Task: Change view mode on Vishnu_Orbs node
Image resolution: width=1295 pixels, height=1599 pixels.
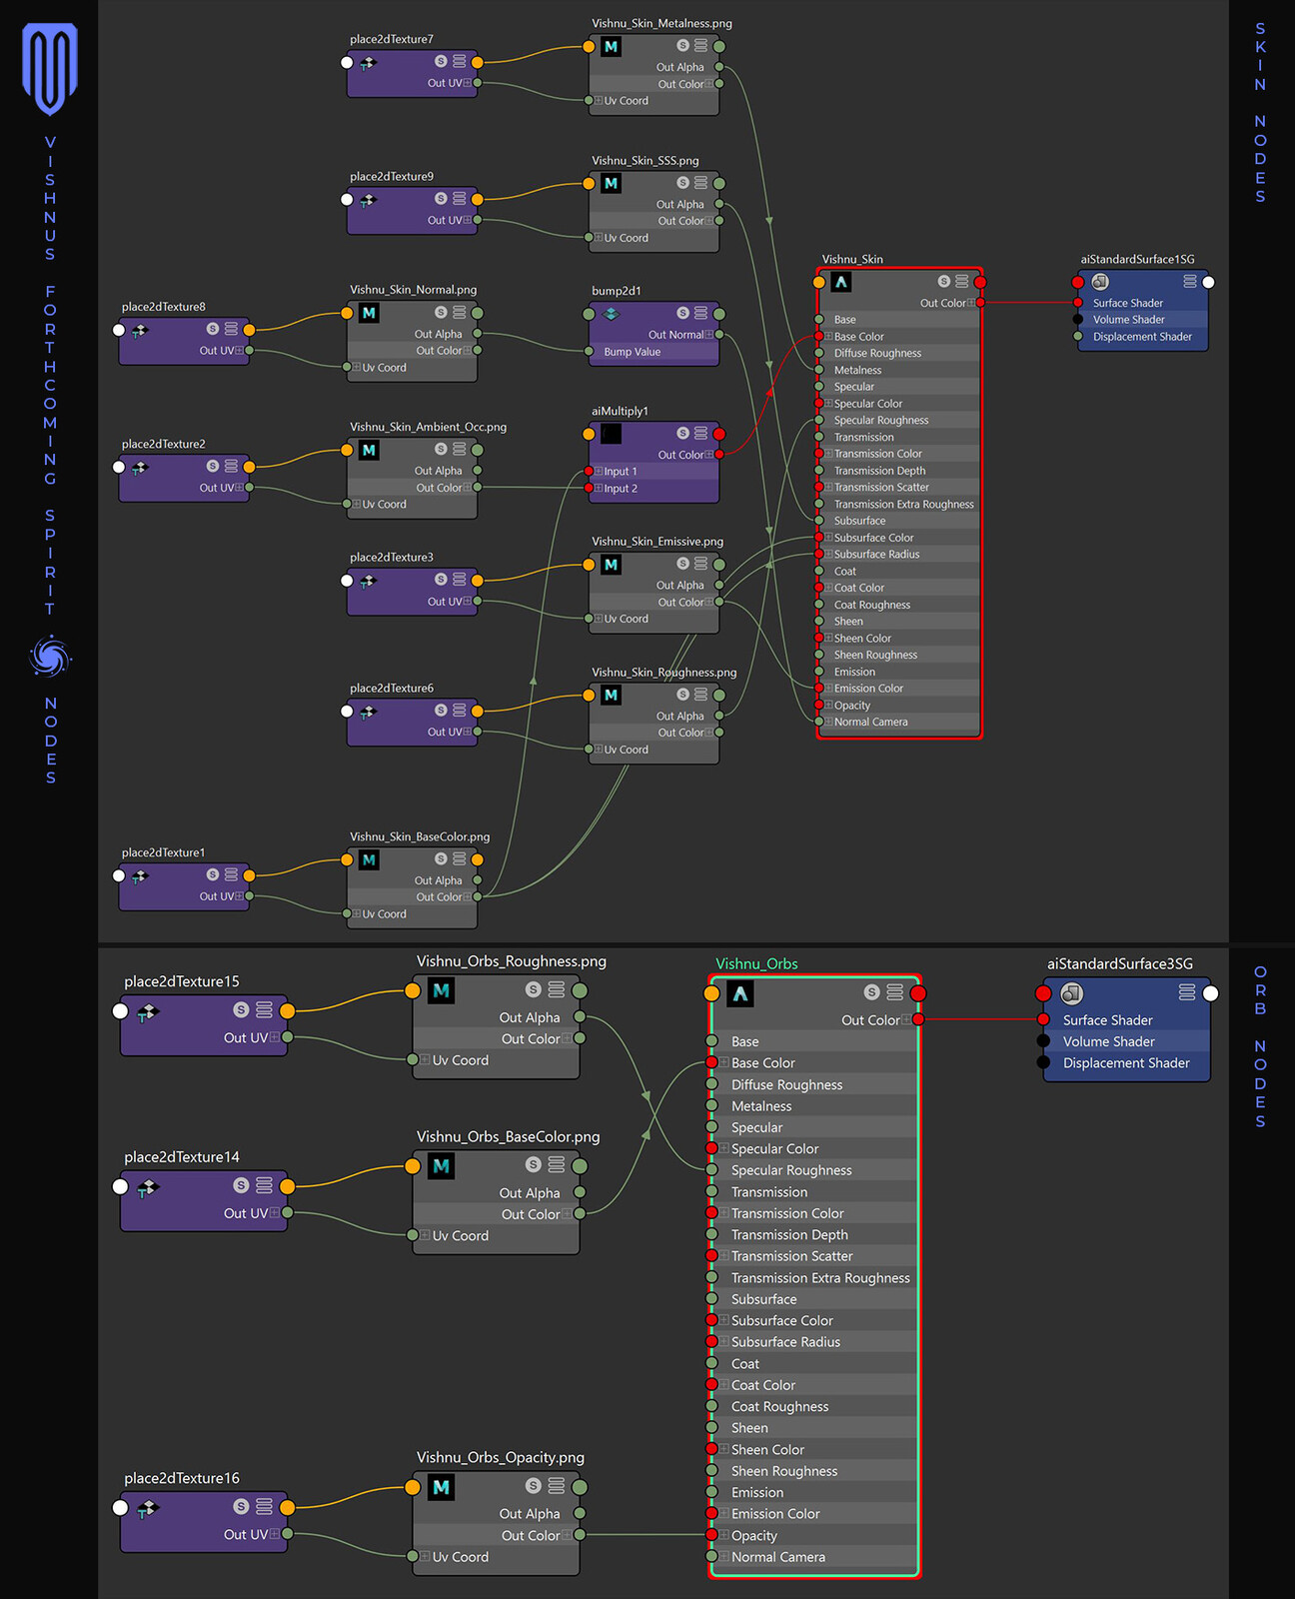Action: (895, 992)
